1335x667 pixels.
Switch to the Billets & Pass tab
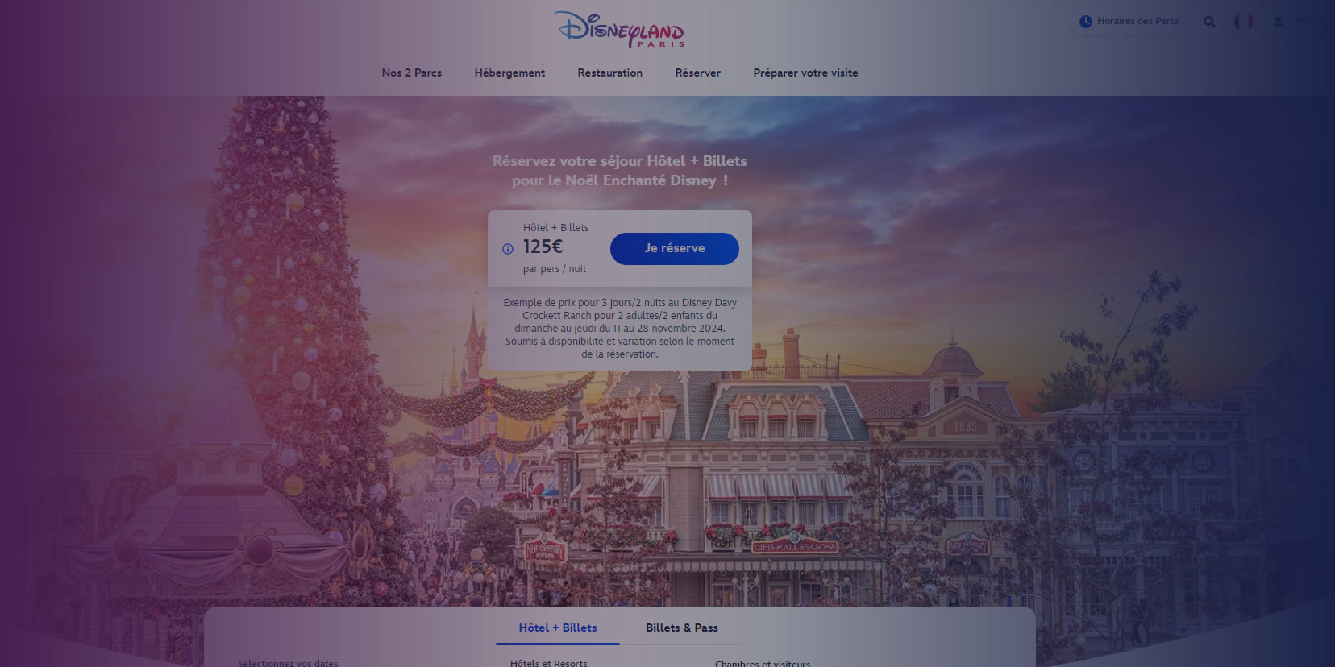682,628
